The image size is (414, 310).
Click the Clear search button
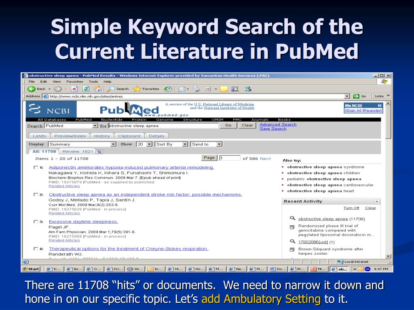tap(247, 126)
